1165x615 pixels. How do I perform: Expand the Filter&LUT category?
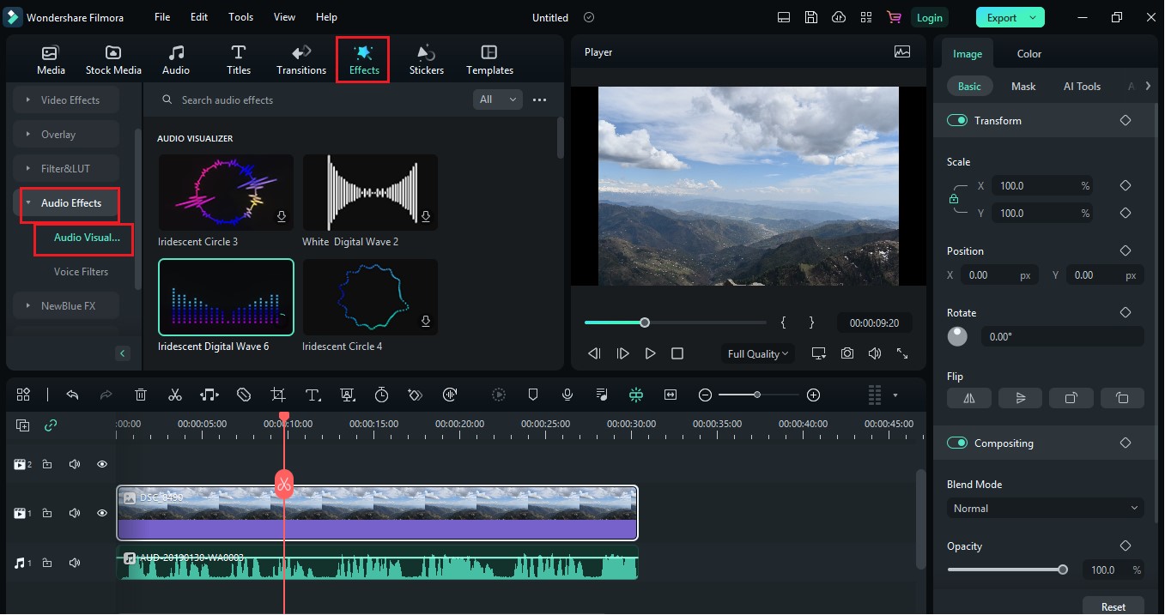(66, 168)
